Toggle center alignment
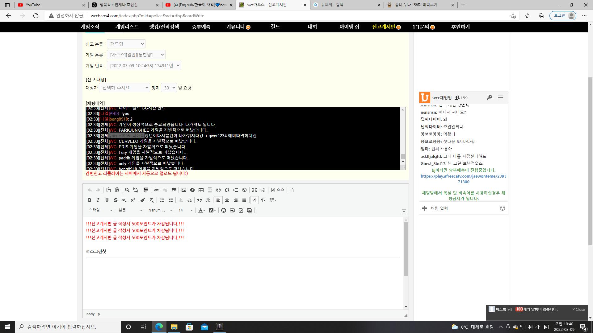 click(227, 200)
